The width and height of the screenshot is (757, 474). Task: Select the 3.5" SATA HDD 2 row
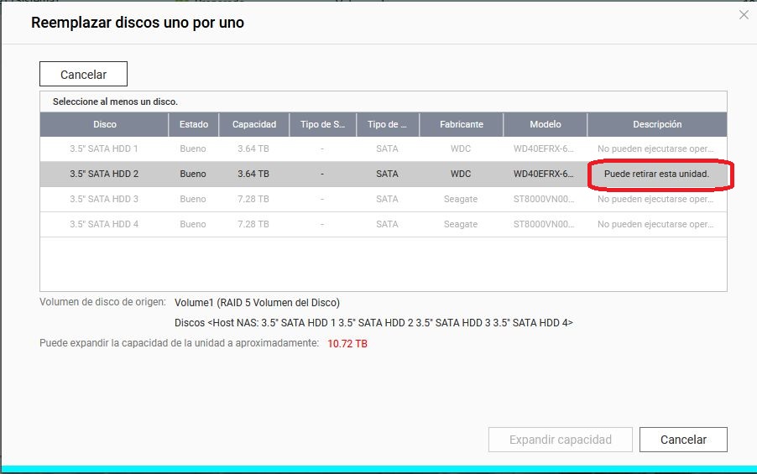104,174
